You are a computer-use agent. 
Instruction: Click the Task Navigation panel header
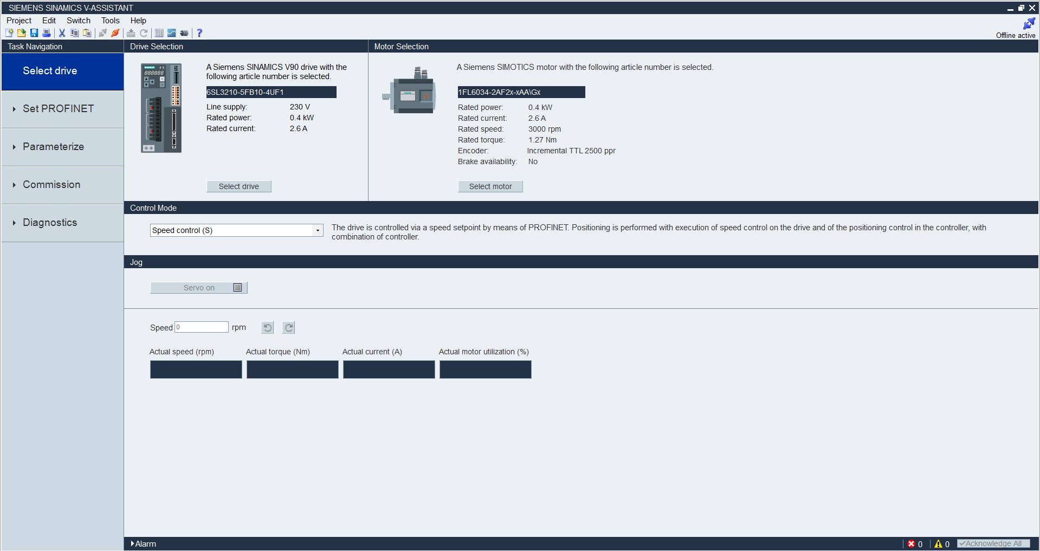(62, 47)
